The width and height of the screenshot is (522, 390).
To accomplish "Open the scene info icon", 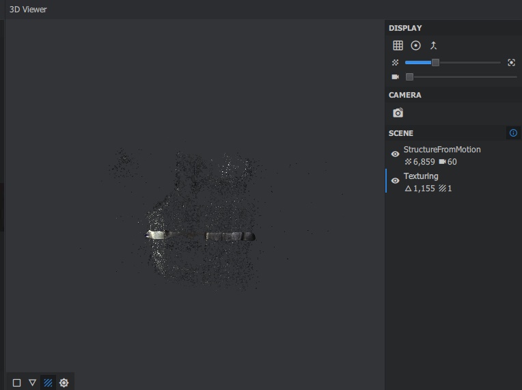I will coord(513,133).
